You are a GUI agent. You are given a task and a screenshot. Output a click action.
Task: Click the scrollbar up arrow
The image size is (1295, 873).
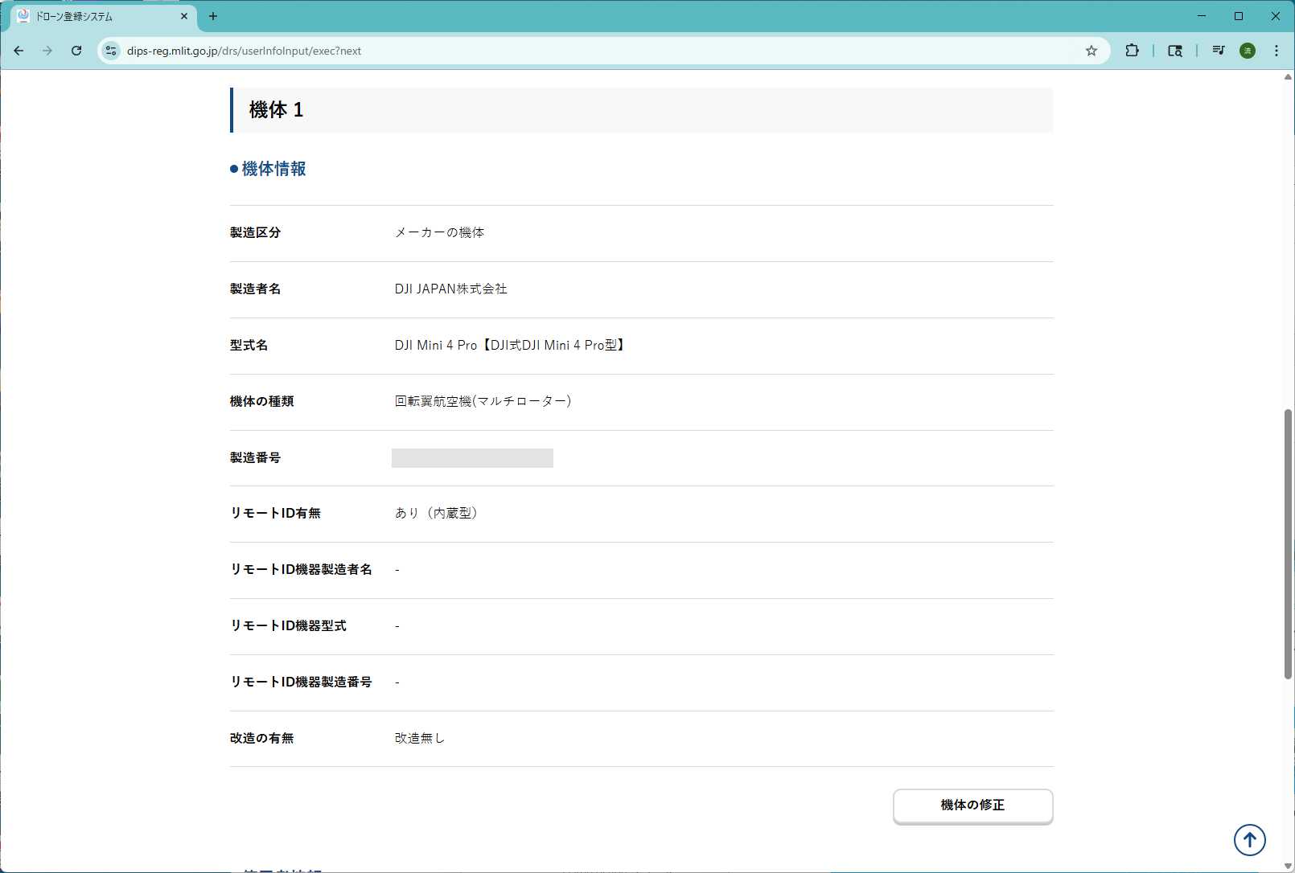[x=1289, y=77]
